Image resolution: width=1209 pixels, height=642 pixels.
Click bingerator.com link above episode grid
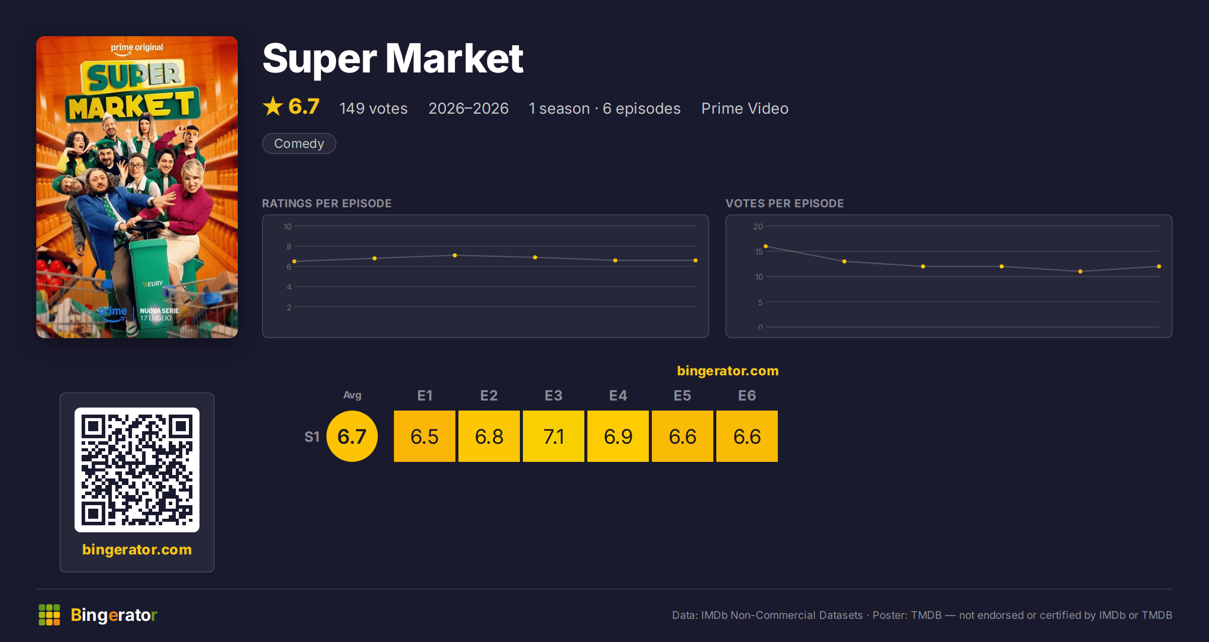click(x=728, y=371)
